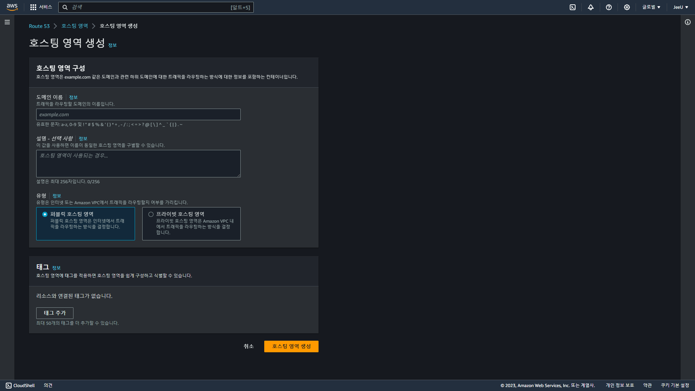Focus the domain name example.com field
This screenshot has height=391, width=695.
click(x=138, y=114)
